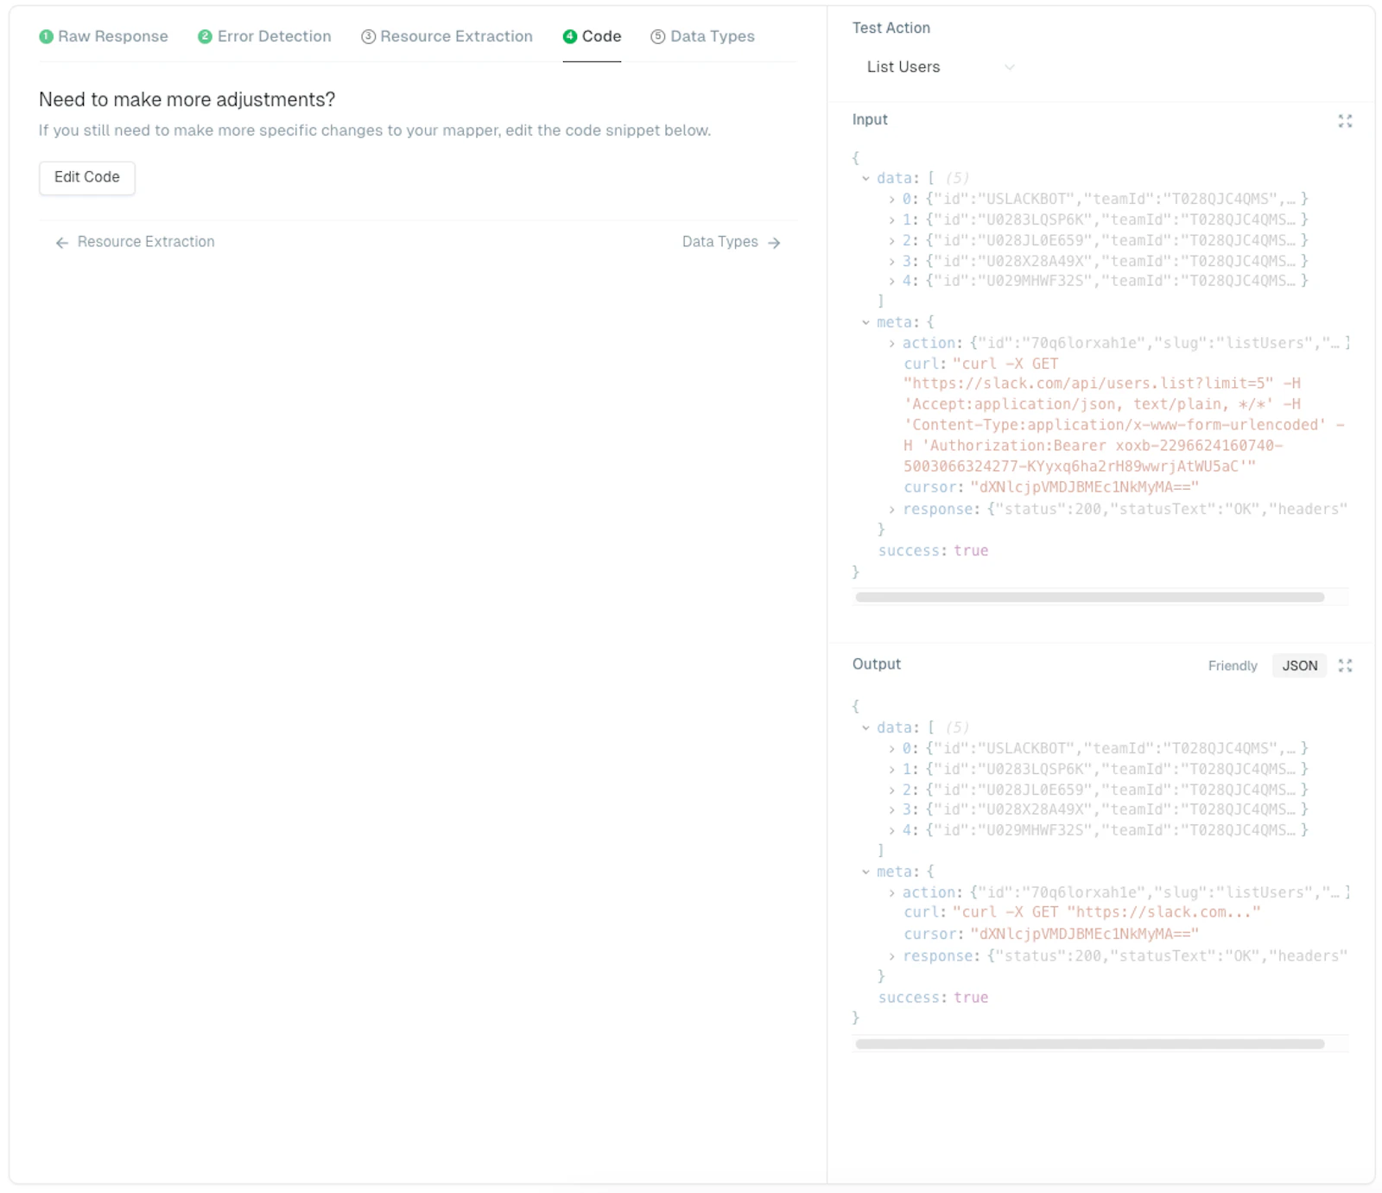Switch Output view to Friendly
The image size is (1382, 1193).
[1233, 665]
